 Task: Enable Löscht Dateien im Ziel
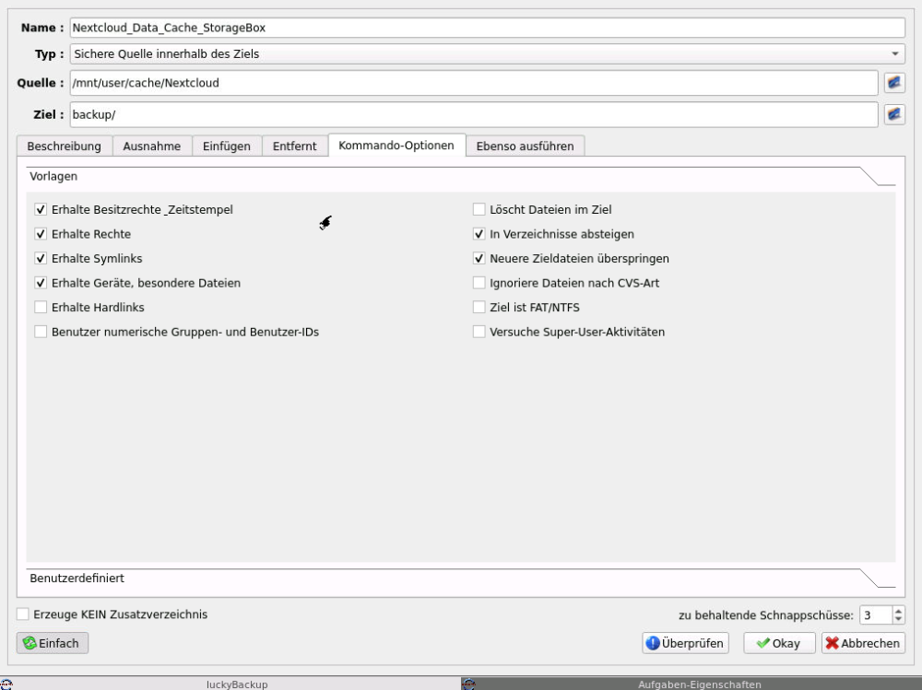pos(479,209)
